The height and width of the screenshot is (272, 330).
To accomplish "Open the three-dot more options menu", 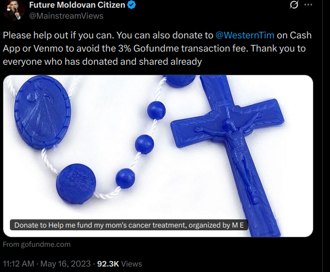I will click(x=309, y=5).
